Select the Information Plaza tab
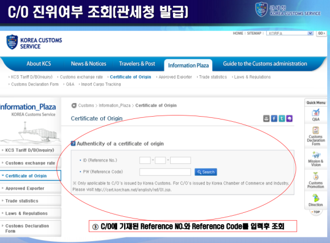 [188, 65]
